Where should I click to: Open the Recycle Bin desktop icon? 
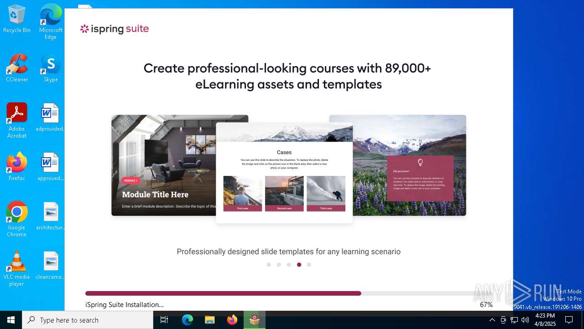[17, 19]
